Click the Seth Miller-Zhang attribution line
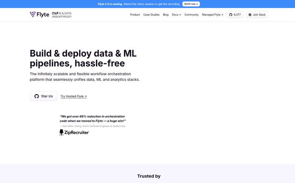Screen dimensions: 295x183 (93, 126)
